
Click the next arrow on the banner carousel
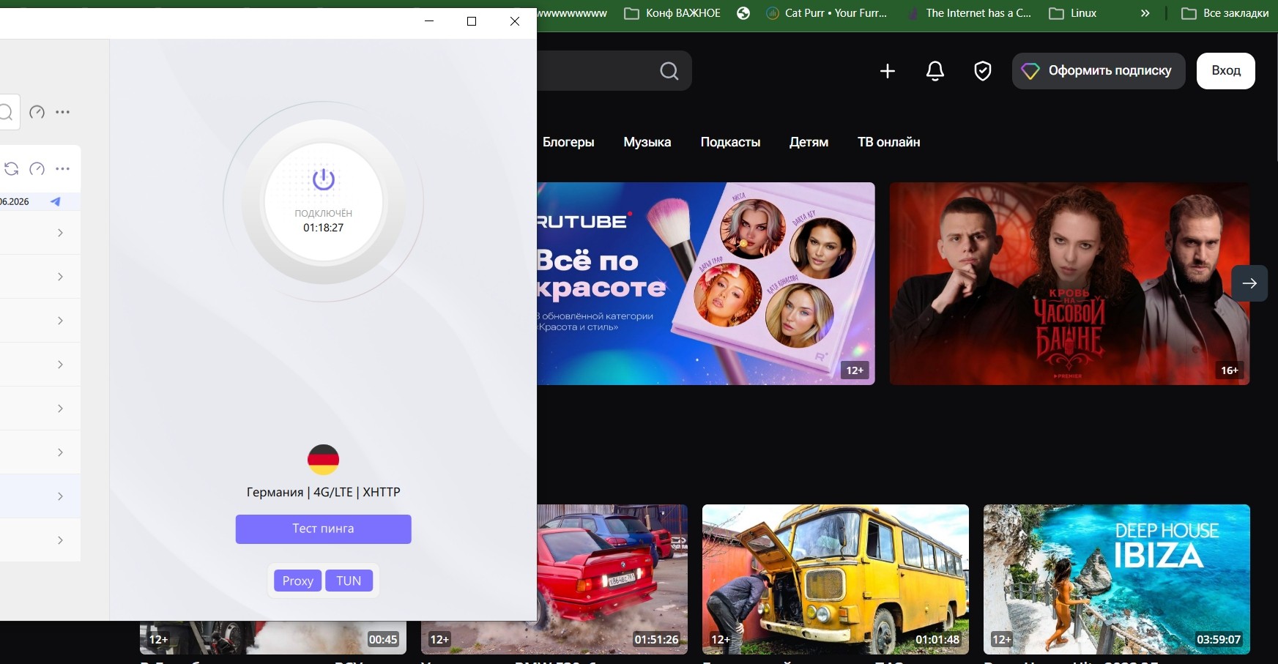[1249, 283]
